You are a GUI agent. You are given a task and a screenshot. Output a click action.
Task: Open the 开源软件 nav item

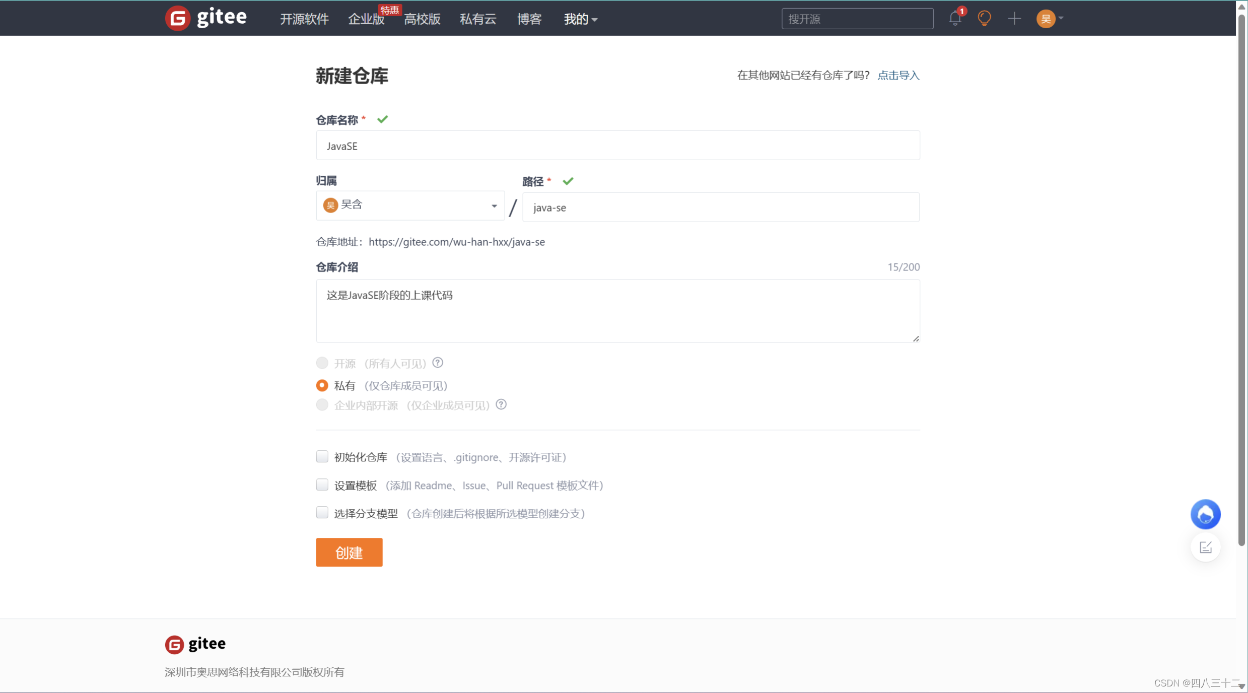pos(304,19)
